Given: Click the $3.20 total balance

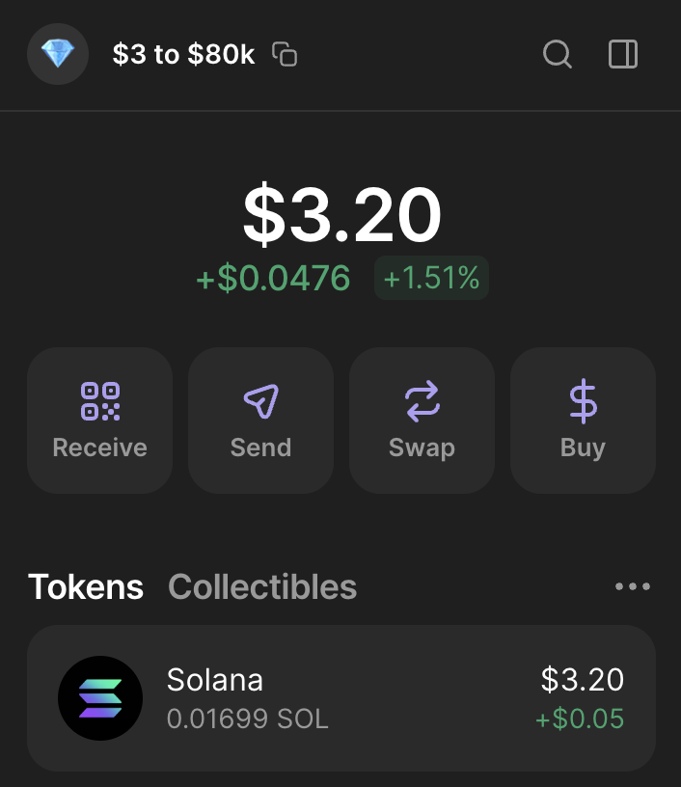Looking at the screenshot, I should (341, 214).
